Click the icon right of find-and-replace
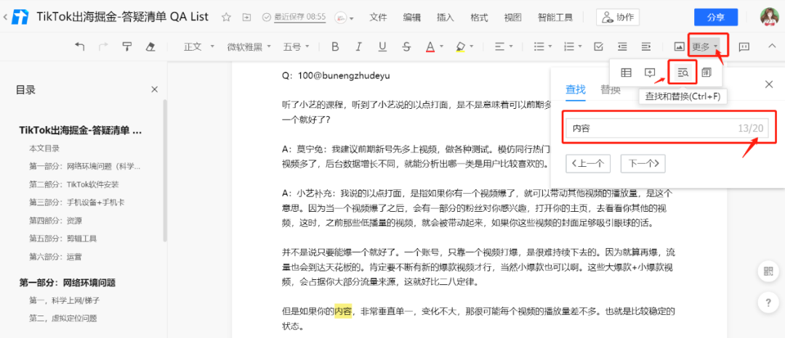 pyautogui.click(x=706, y=73)
